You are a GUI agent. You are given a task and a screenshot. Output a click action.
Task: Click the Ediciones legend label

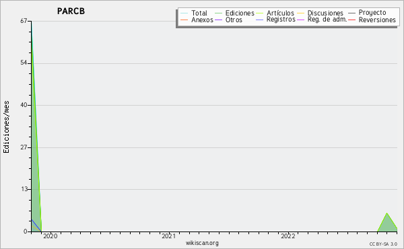pyautogui.click(x=240, y=13)
